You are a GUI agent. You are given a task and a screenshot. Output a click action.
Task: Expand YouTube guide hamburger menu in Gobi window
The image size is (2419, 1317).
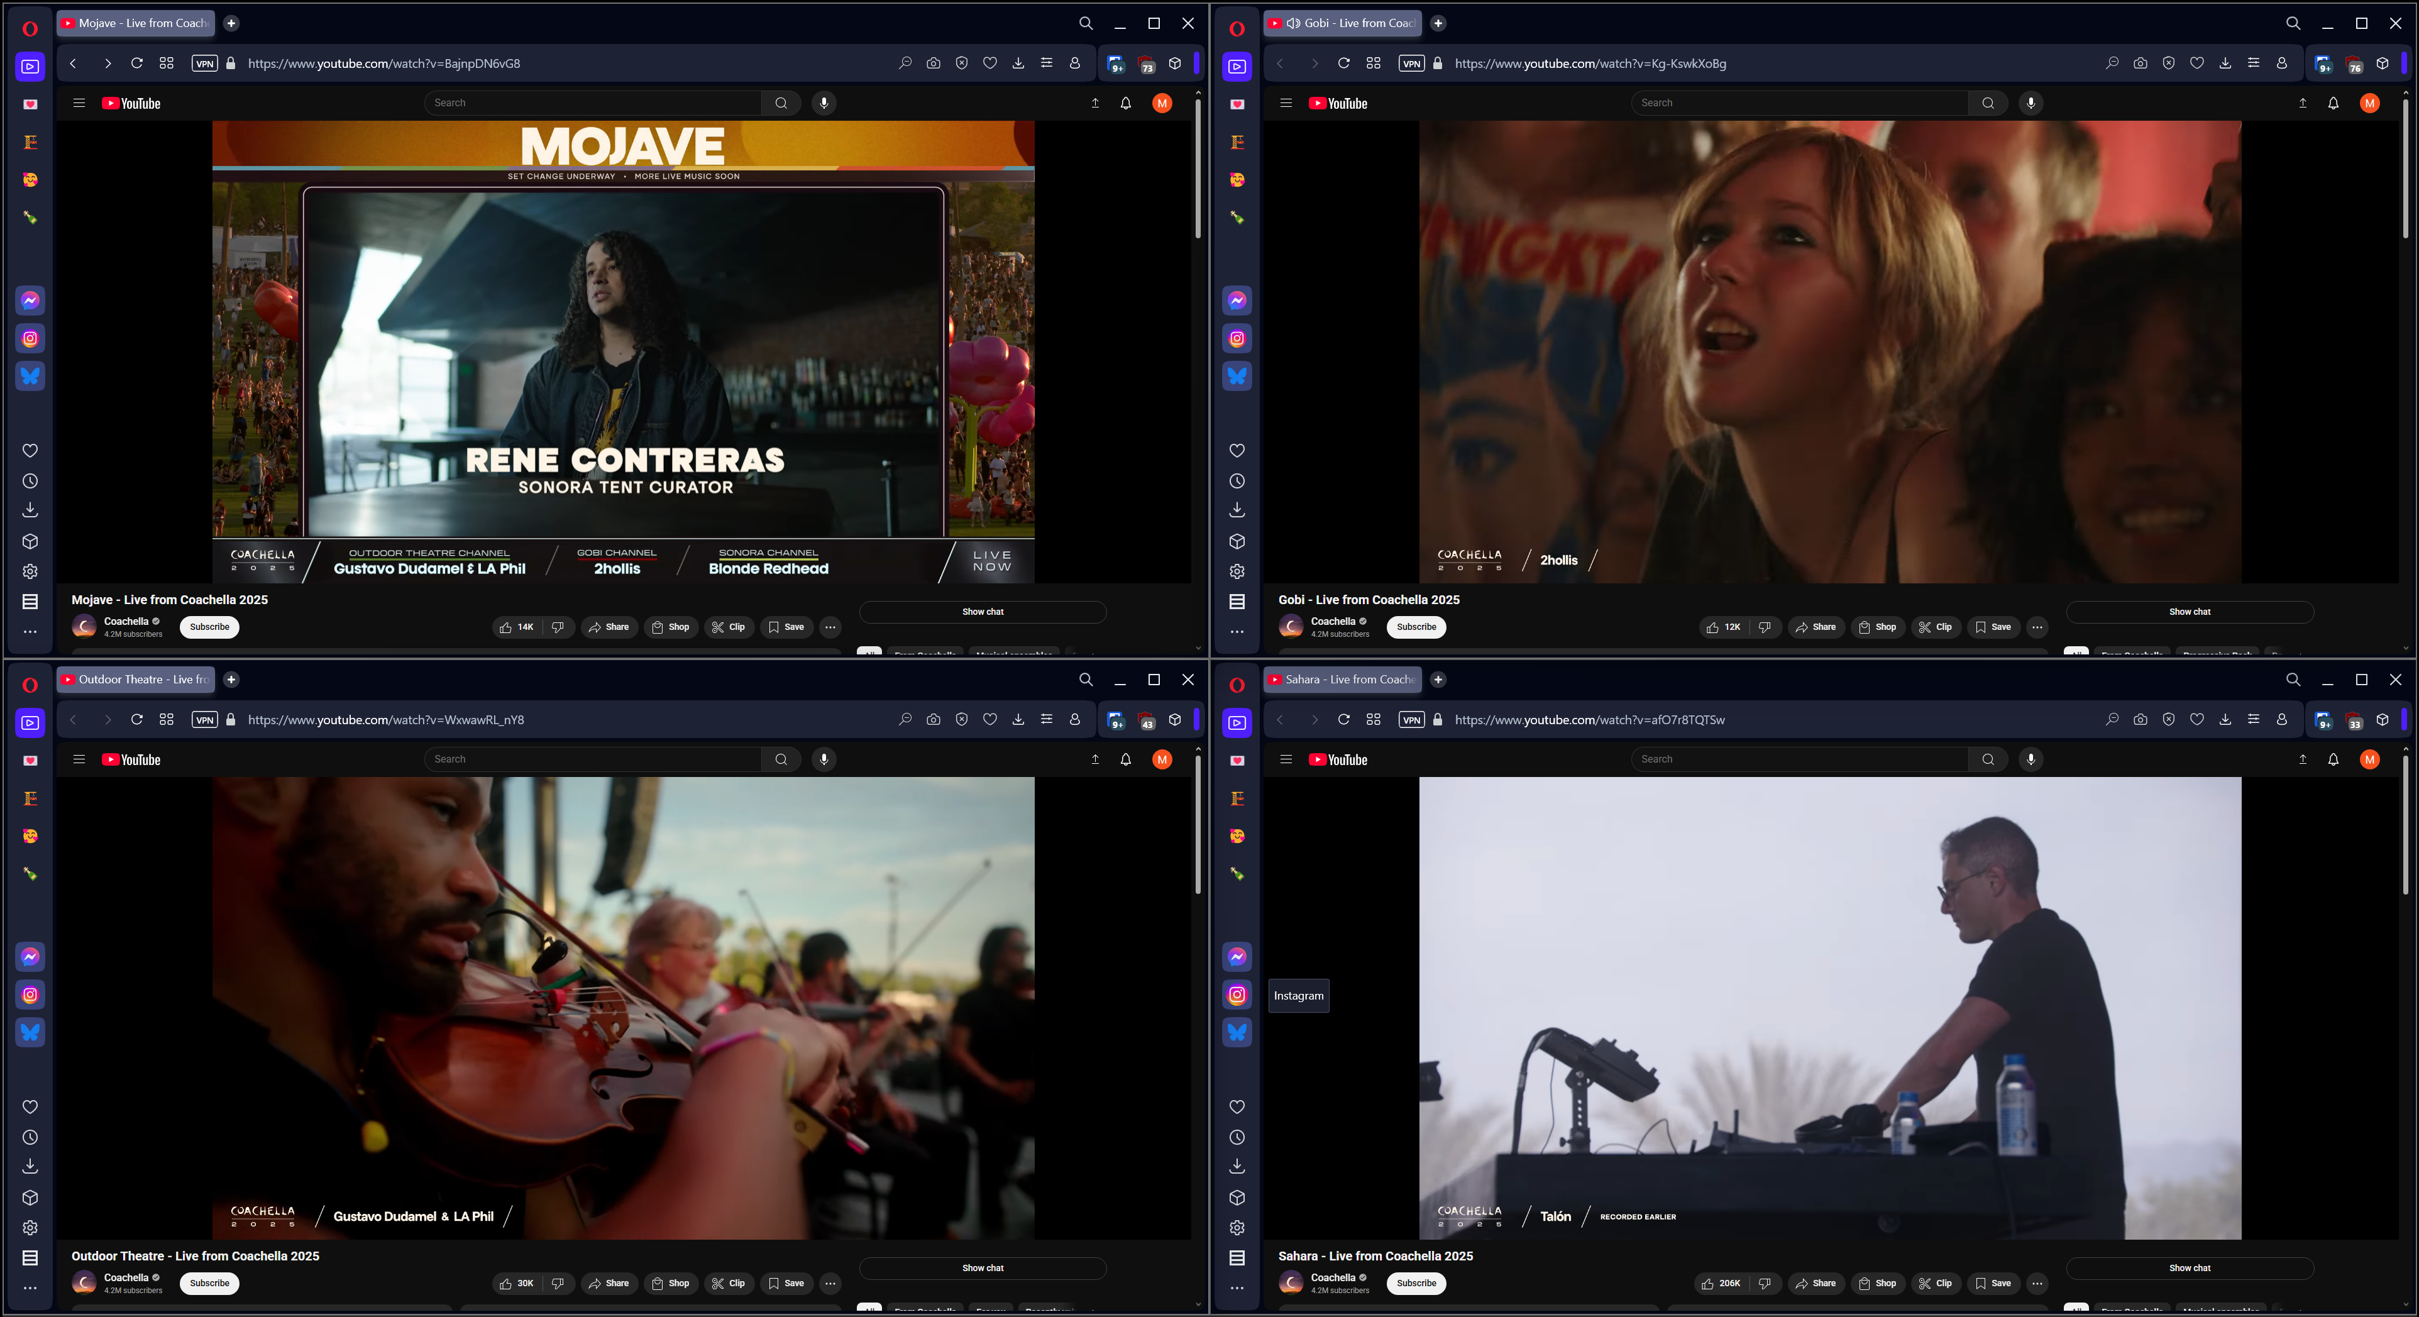(1286, 103)
